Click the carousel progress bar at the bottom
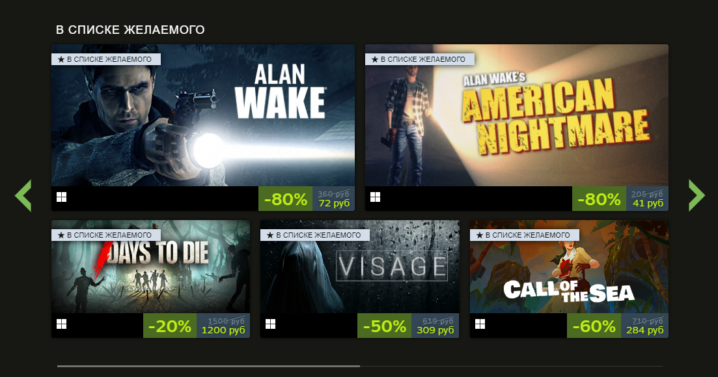The height and width of the screenshot is (377, 718). point(360,366)
